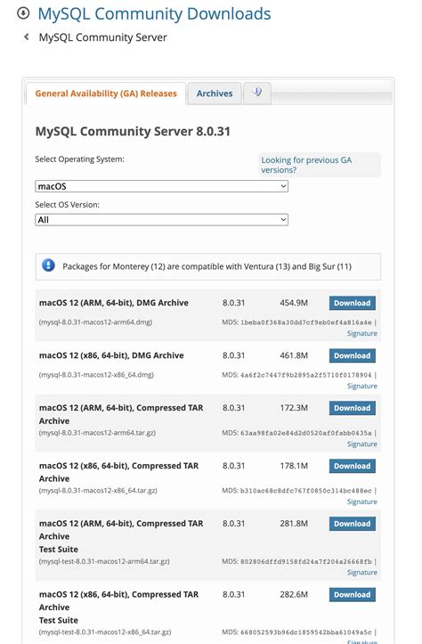Click the back arrow before MySQL Community Server
This screenshot has width=422, height=644.
point(27,37)
